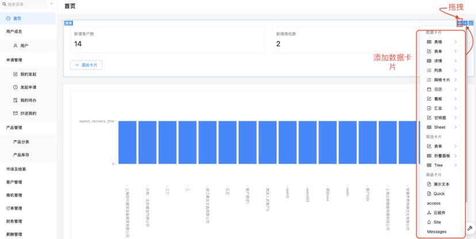This screenshot has width=476, height=239.
Task: Expand the Tree submenu arrow
Action: click(x=455, y=165)
